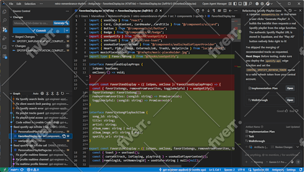Click the Ask anything chat input
Viewport: 304px width, 172px height.
tap(272, 155)
